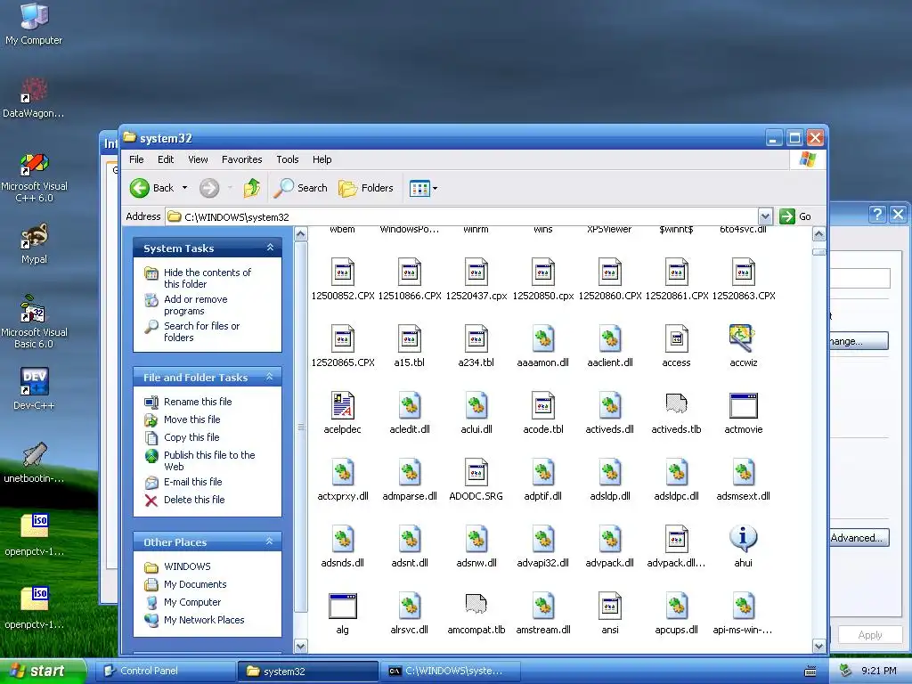Select the Mypal desktop shortcut
The image size is (912, 684).
tap(34, 244)
